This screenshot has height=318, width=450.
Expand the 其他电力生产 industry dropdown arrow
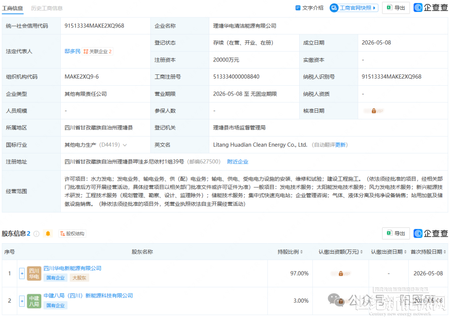(x=125, y=145)
